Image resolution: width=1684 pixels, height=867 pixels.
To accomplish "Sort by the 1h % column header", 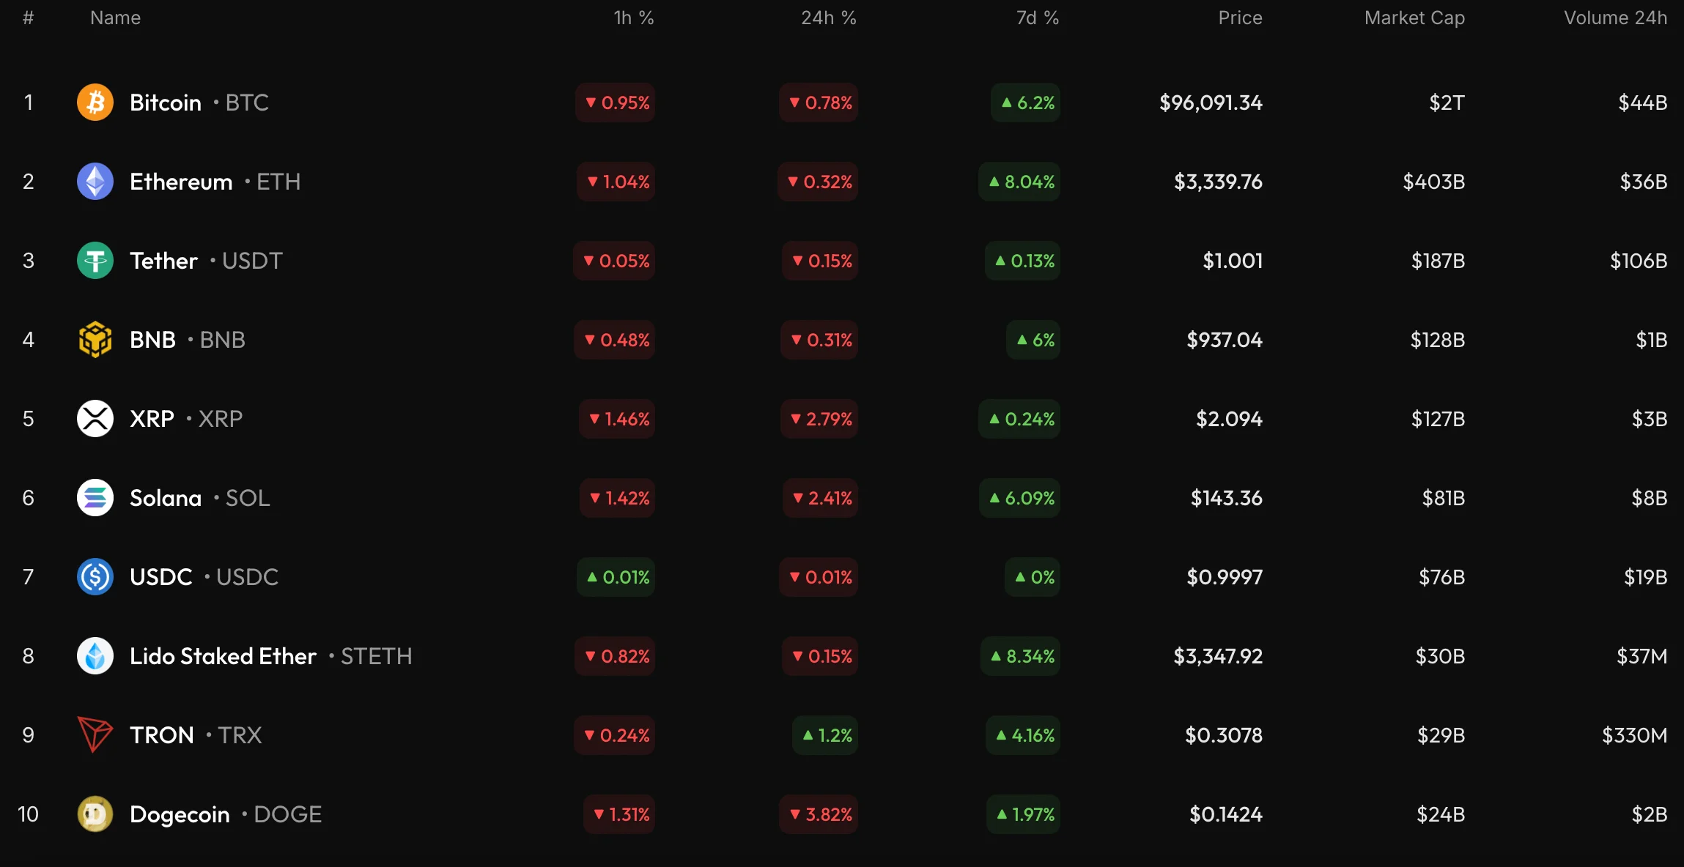I will tap(633, 18).
